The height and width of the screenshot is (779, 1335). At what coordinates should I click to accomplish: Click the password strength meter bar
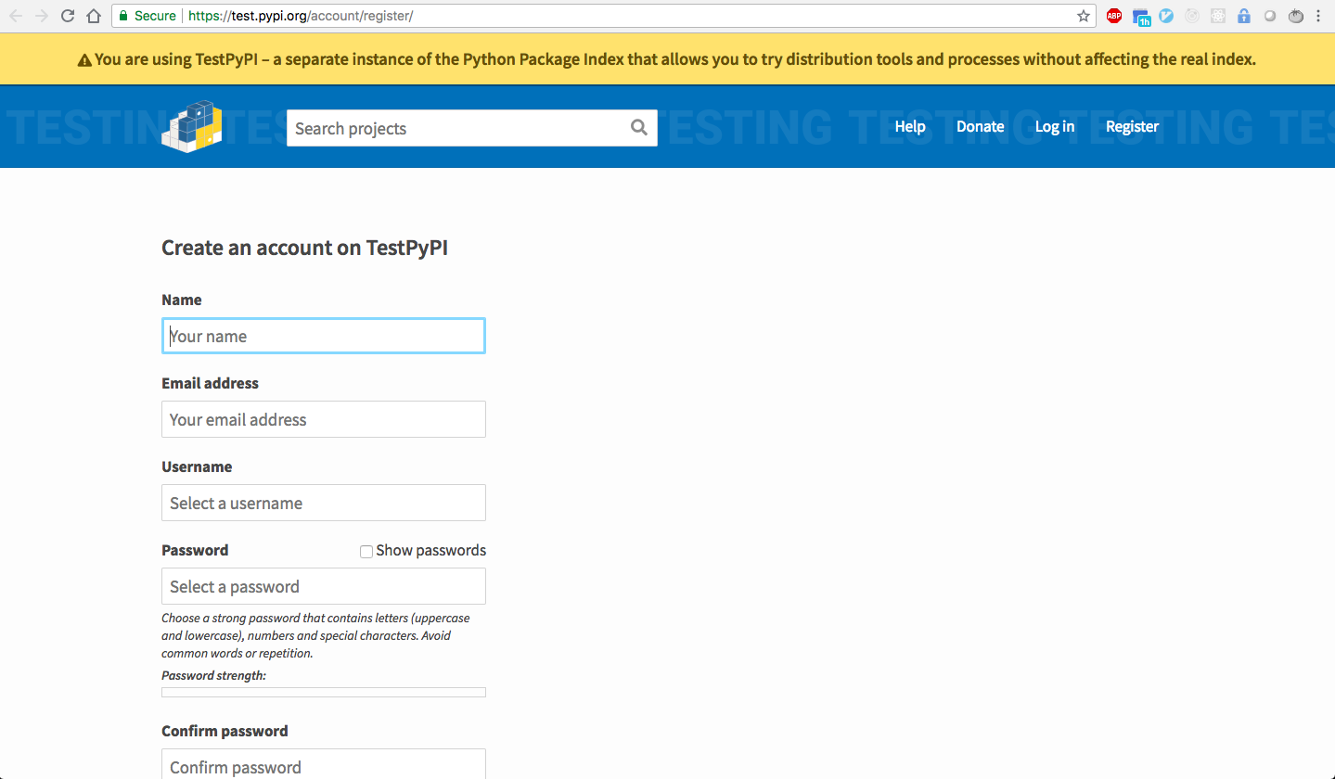tap(324, 692)
